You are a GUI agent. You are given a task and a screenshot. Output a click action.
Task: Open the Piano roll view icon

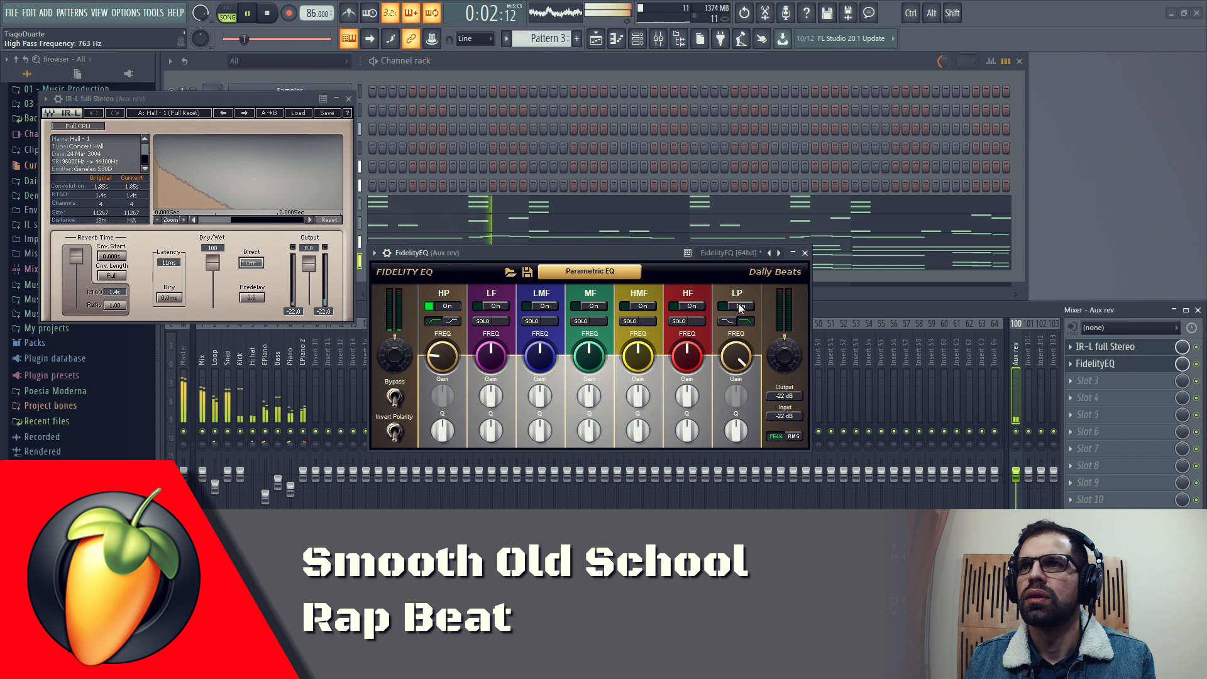click(x=616, y=39)
